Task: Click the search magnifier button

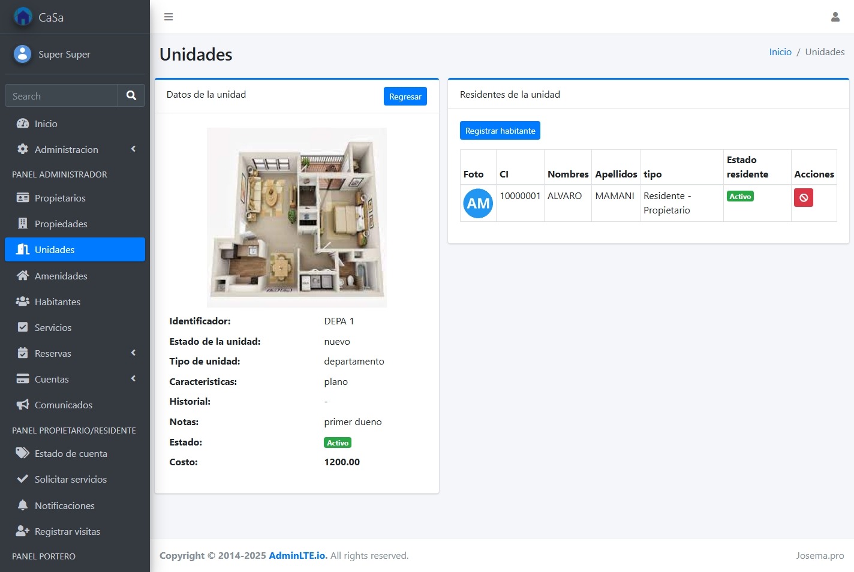Action: click(131, 95)
